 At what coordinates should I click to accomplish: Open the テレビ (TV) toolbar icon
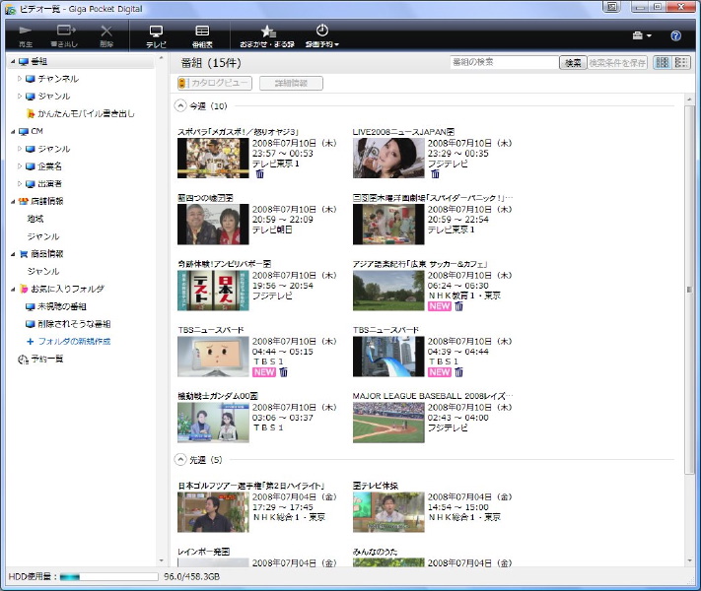(156, 35)
